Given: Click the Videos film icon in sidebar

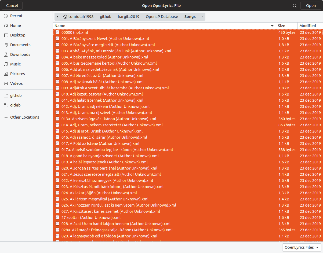Looking at the screenshot, I should click(x=6, y=83).
